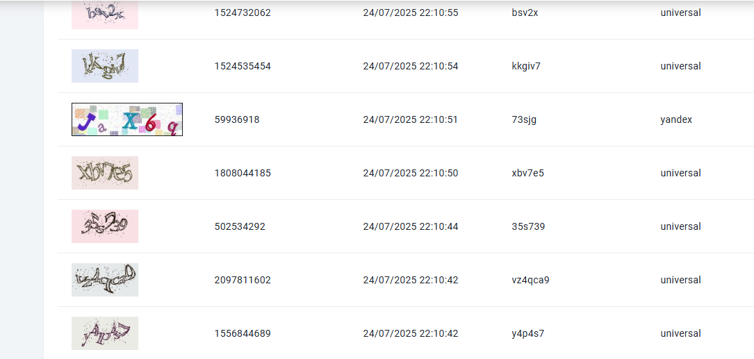Select captcha ID 1524732062
754x359 pixels.
243,13
